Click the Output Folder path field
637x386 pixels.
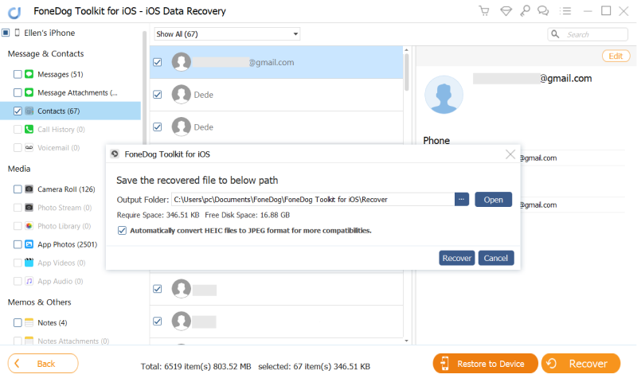[x=313, y=199]
